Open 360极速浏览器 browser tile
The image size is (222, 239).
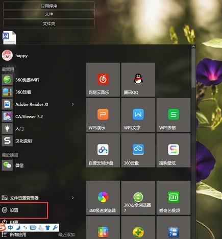click(x=103, y=198)
